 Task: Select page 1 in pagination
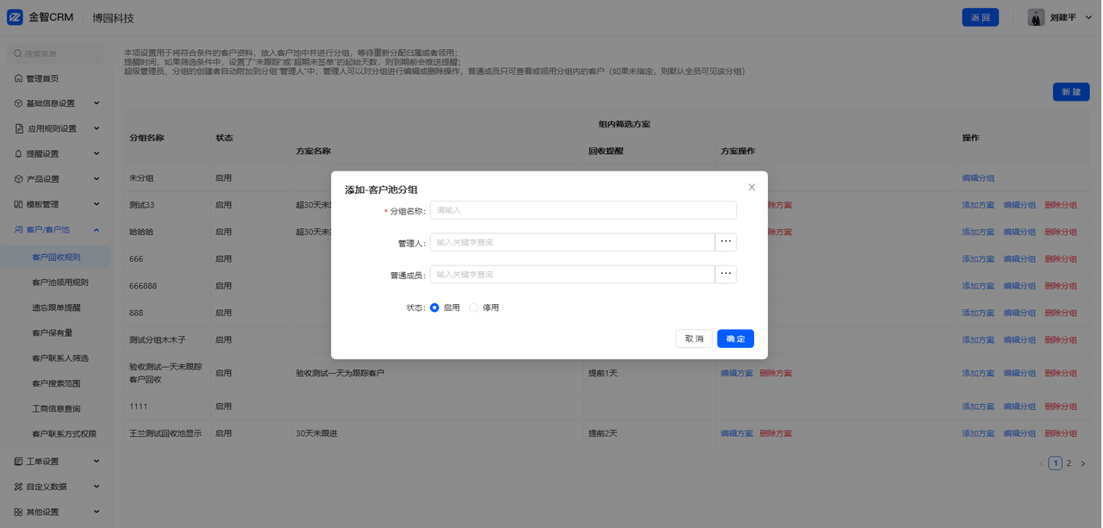1056,463
